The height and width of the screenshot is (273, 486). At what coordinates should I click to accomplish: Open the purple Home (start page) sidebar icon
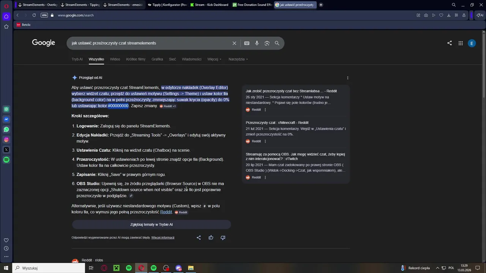pos(6,16)
